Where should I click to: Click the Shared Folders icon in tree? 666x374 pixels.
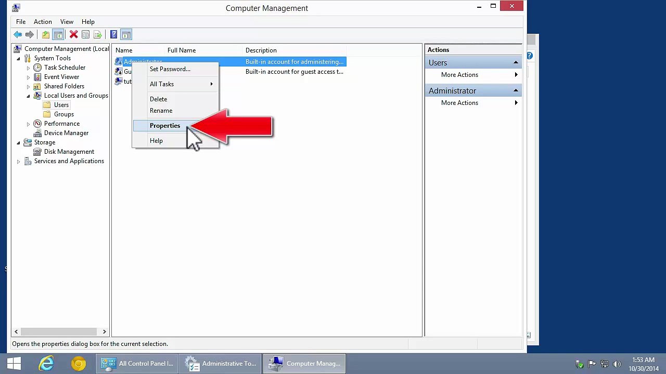click(37, 86)
